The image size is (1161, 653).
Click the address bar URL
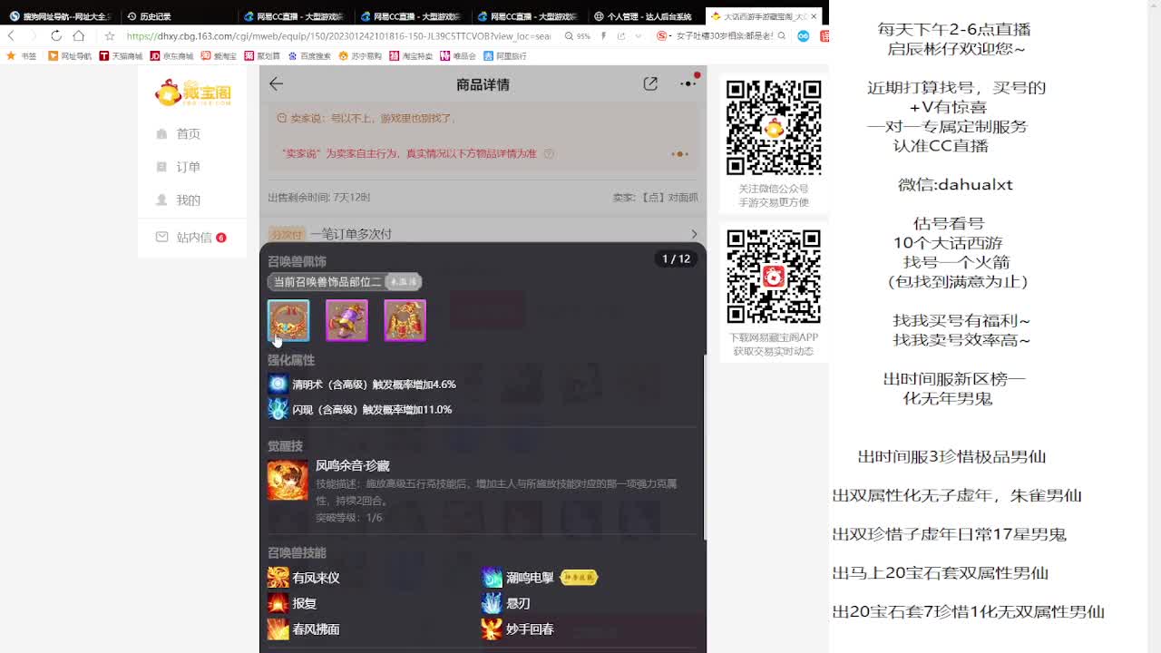(338, 36)
